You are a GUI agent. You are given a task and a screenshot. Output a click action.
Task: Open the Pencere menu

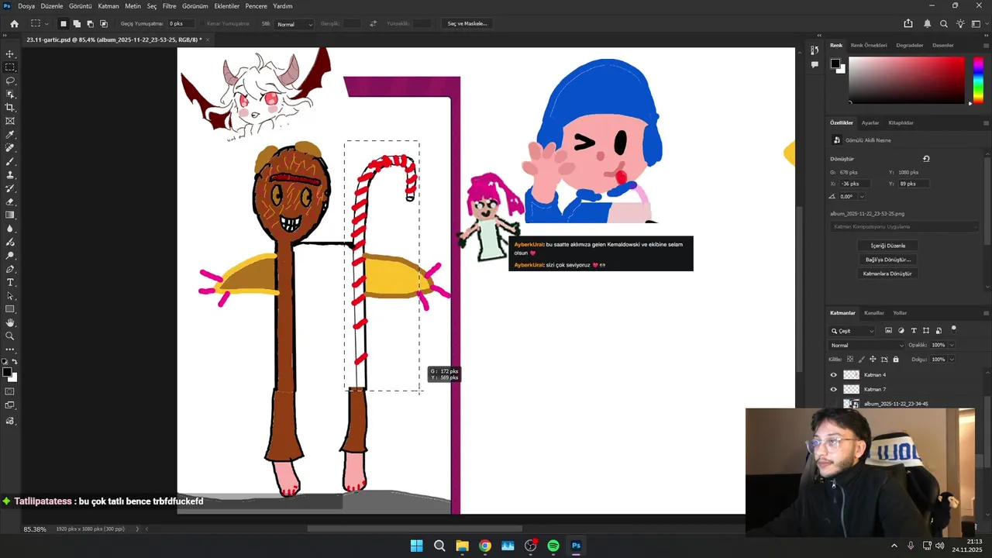point(256,6)
